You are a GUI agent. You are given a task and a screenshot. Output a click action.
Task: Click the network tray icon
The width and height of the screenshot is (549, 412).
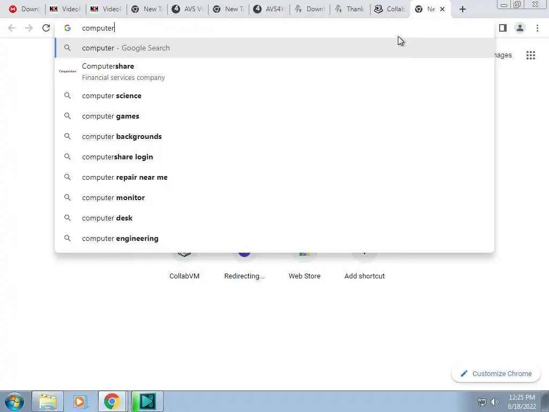click(482, 401)
